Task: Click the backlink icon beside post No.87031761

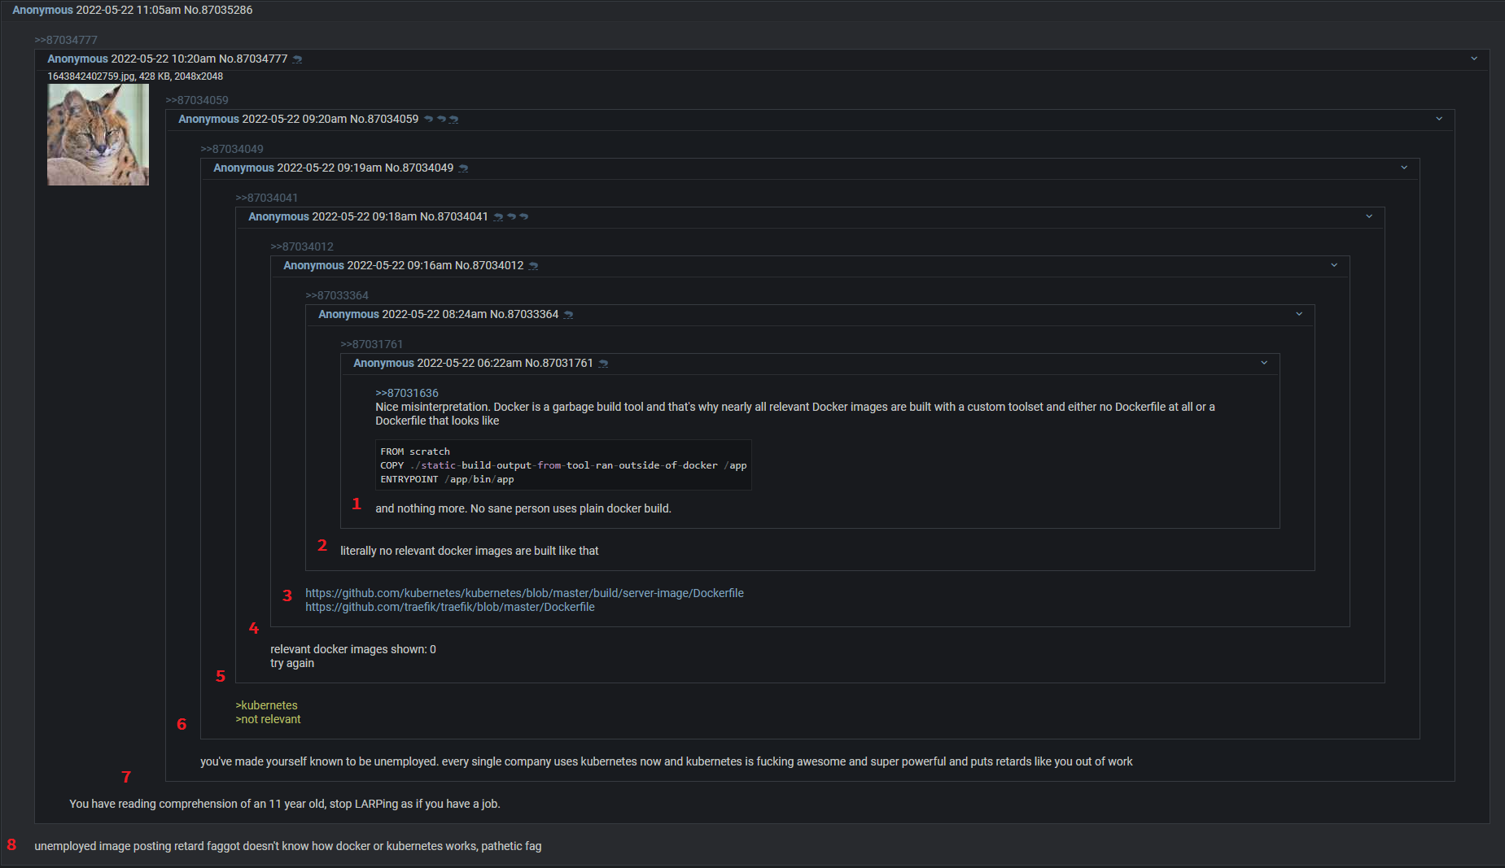Action: pos(603,364)
